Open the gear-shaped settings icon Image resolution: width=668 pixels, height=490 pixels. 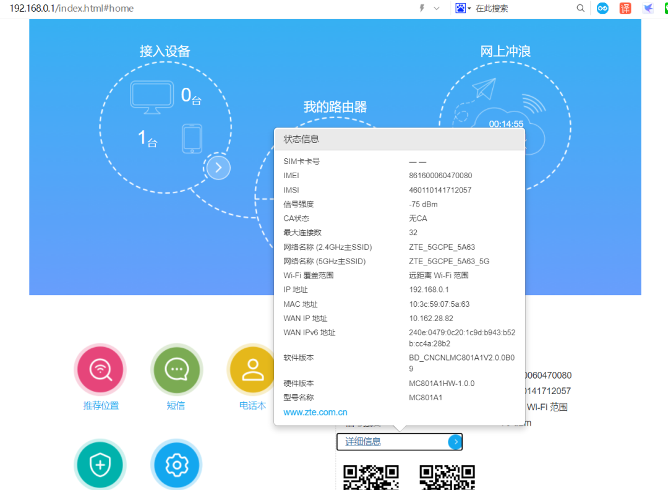pyautogui.click(x=176, y=465)
